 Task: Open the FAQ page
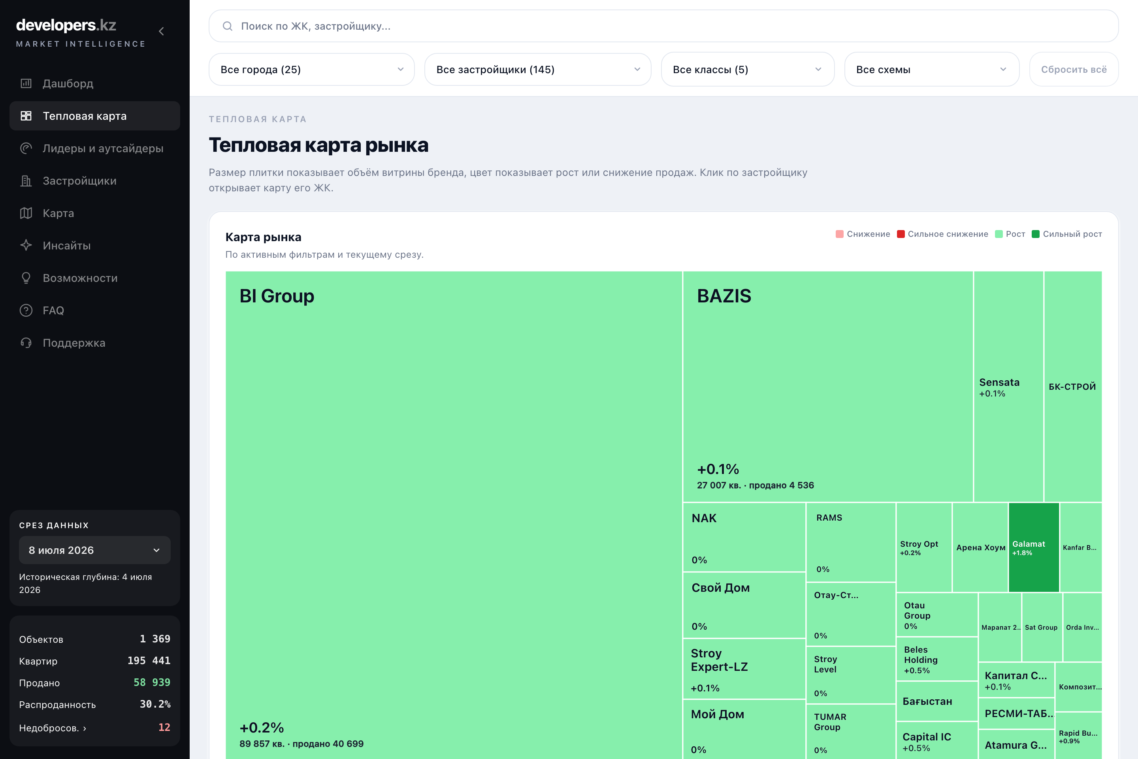(x=95, y=310)
